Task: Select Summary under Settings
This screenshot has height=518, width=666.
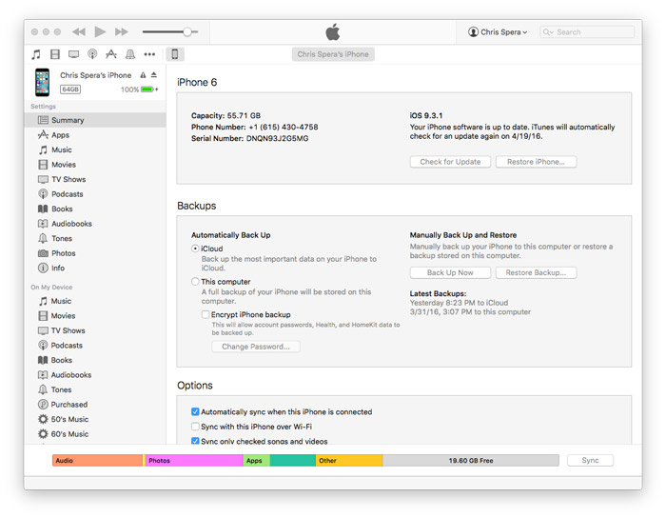Action: [x=95, y=120]
